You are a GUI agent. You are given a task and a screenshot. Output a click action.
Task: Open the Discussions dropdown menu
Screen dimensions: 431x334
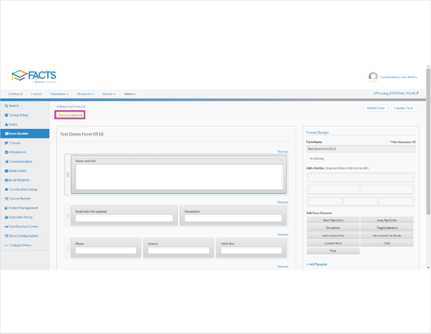tap(59, 94)
